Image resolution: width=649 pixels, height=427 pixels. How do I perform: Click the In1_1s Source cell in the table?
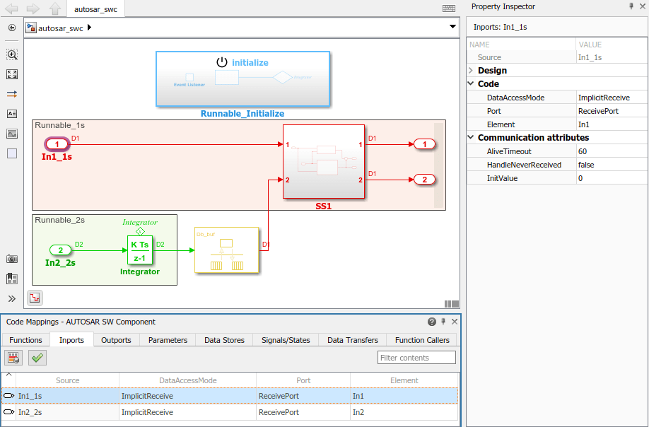(x=67, y=396)
